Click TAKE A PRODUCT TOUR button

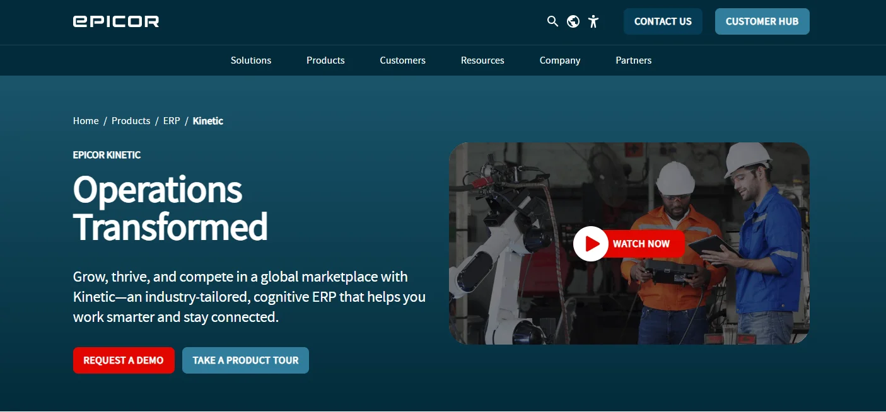click(245, 360)
